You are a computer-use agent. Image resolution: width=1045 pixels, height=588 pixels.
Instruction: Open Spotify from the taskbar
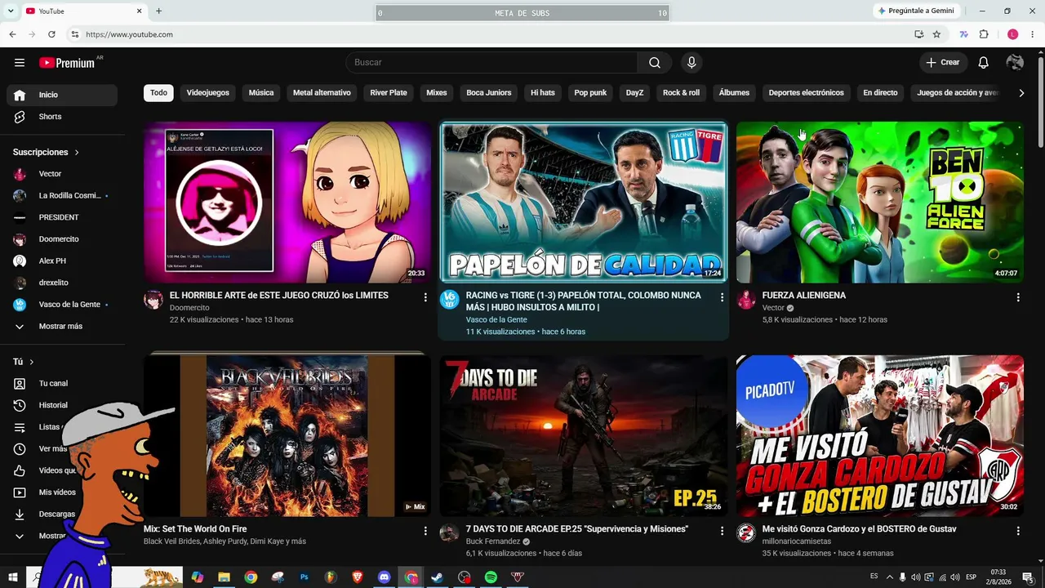pyautogui.click(x=491, y=577)
